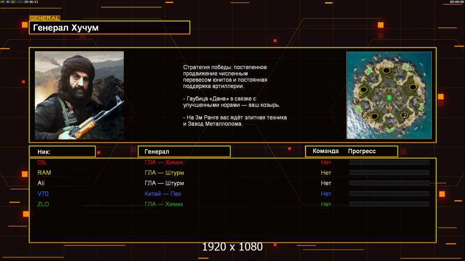Select player RAM row
Viewport: 465px width, 261px height.
232,173
